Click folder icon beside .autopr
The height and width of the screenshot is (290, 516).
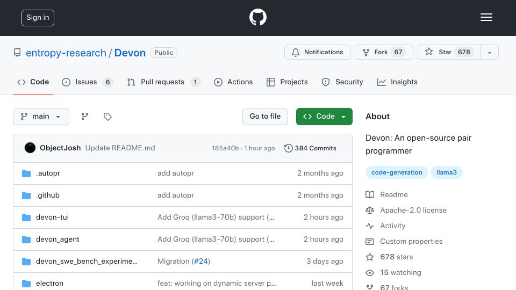(26, 173)
